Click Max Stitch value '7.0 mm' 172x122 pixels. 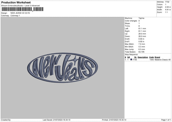point(142,44)
